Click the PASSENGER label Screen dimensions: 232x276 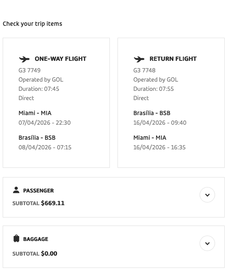[x=39, y=191]
